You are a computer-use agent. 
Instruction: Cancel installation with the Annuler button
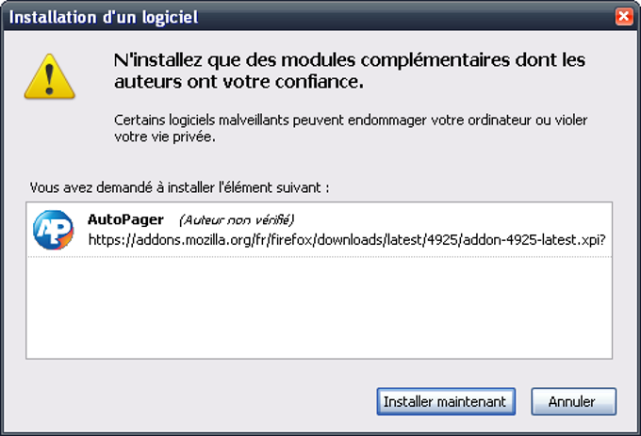(x=573, y=402)
